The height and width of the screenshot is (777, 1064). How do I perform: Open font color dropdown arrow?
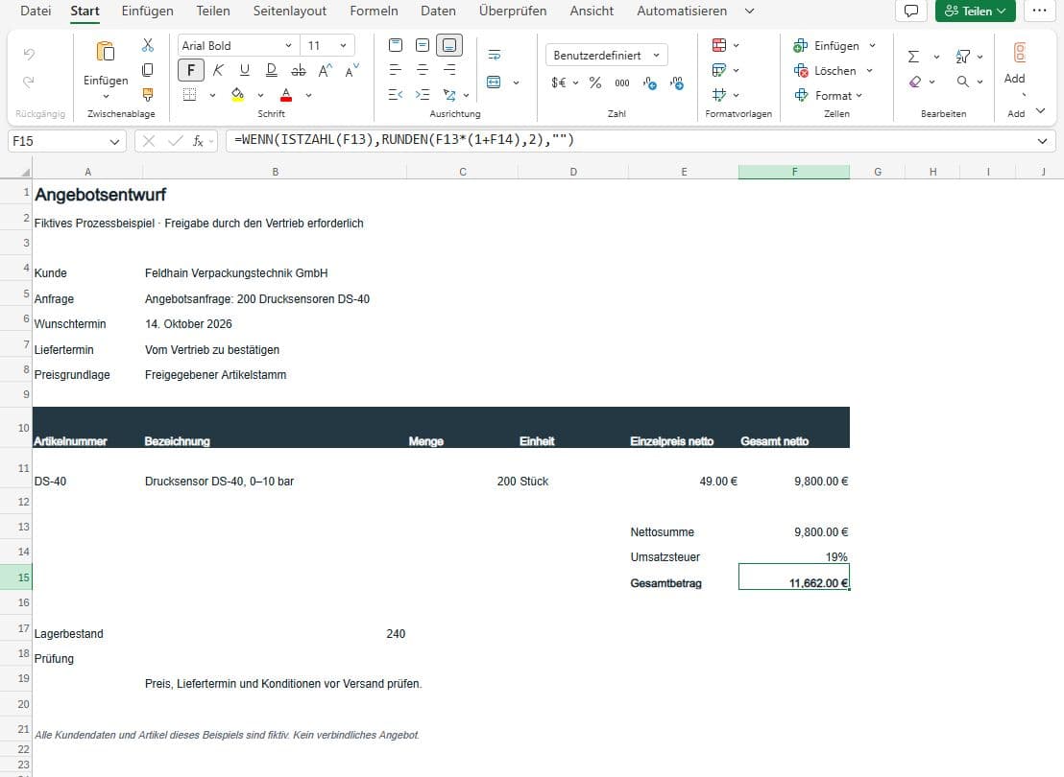309,96
